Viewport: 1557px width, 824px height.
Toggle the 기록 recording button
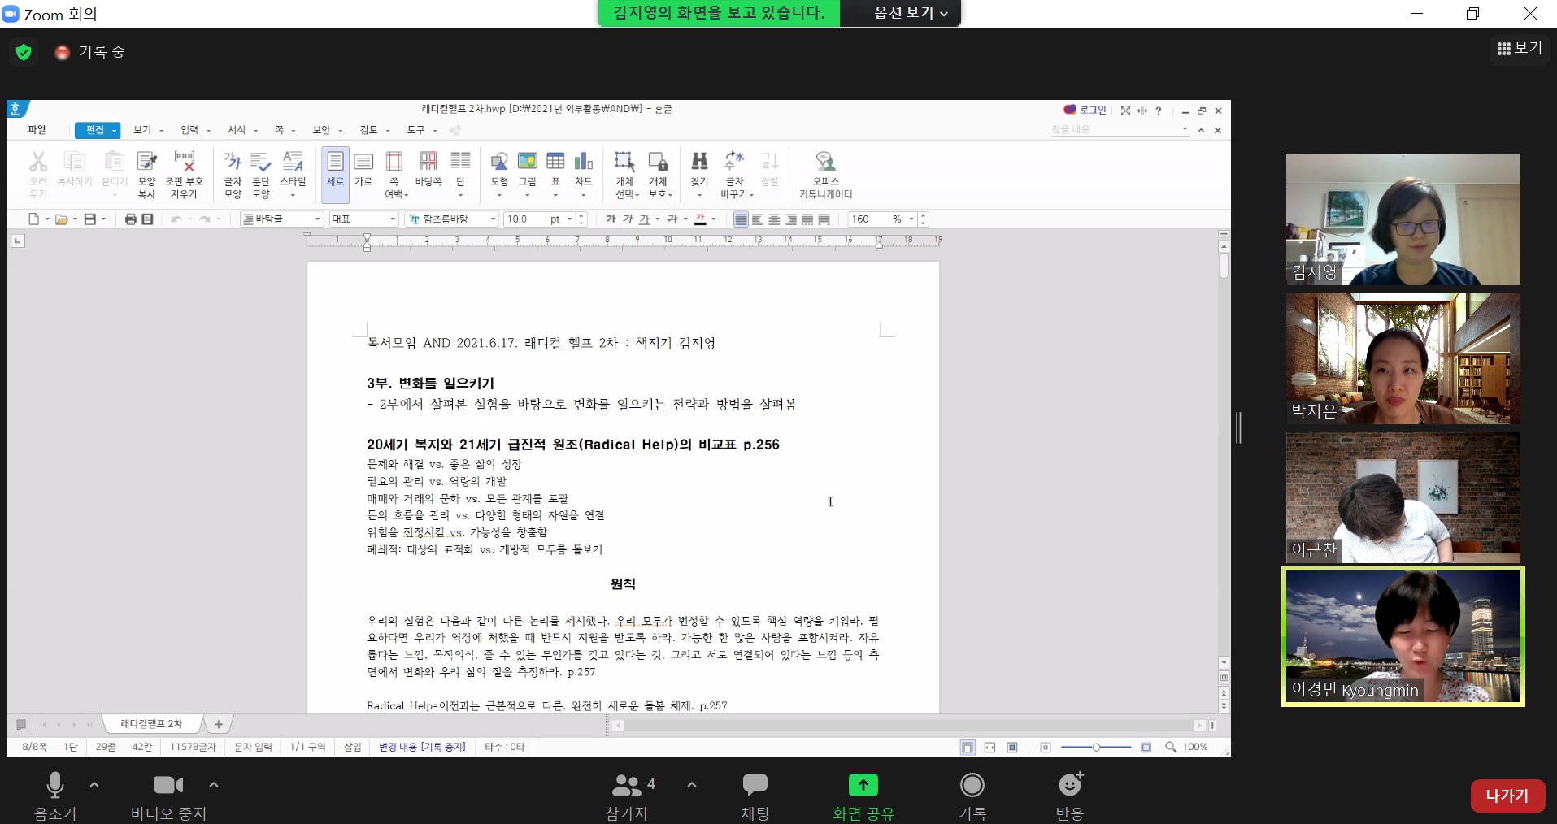click(x=972, y=794)
